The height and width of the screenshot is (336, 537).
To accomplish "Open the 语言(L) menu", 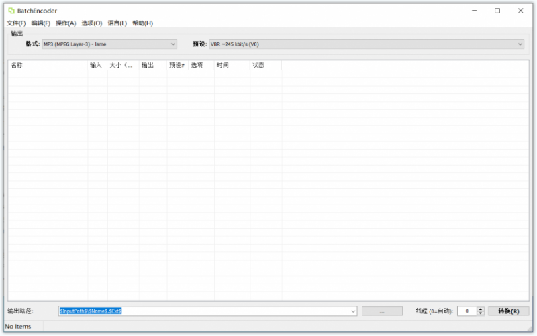I will click(117, 23).
